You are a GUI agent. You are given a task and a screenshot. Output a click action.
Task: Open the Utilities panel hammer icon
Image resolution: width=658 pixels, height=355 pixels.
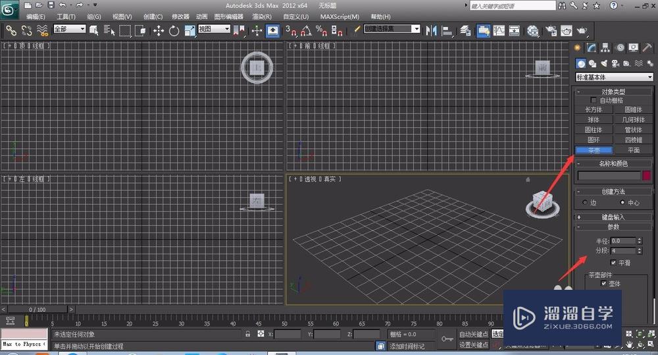tap(647, 47)
